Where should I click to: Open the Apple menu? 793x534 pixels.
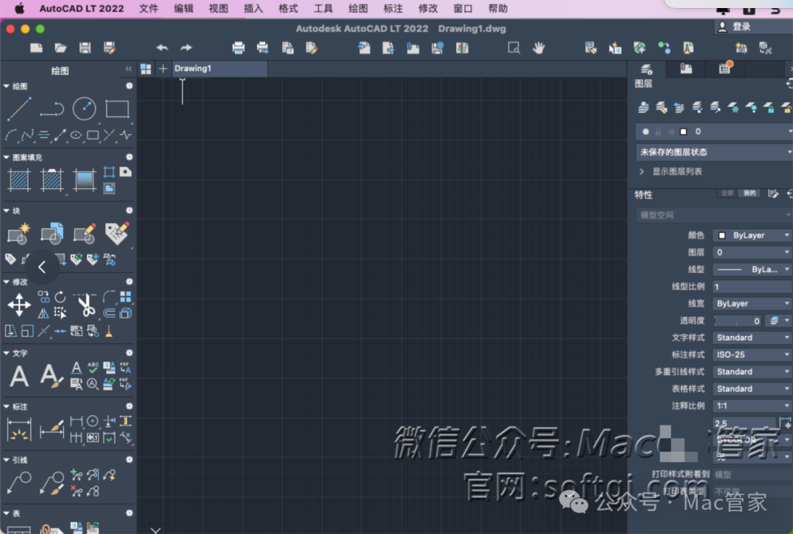coord(19,9)
